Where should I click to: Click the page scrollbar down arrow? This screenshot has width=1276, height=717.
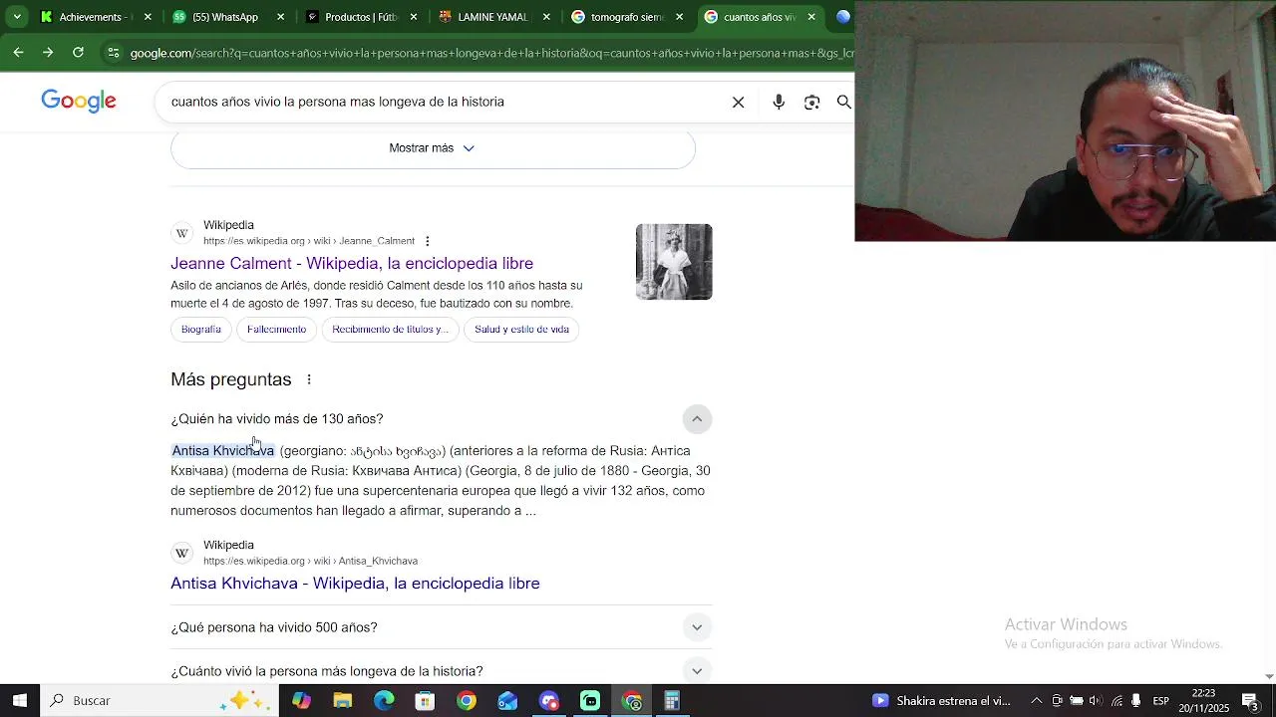(1268, 677)
